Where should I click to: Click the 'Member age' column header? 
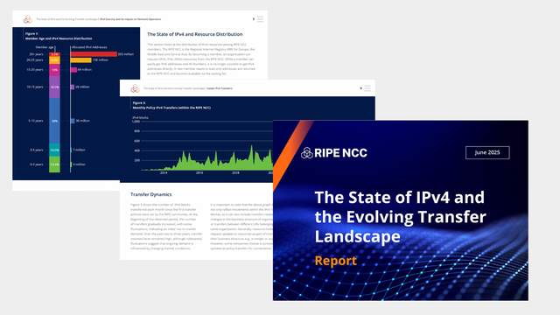tap(45, 47)
